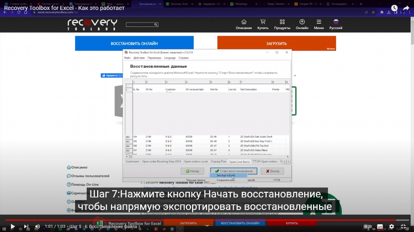The width and height of the screenshot is (414, 232).
Task: Click the Старт восстановления button
Action: click(233, 171)
